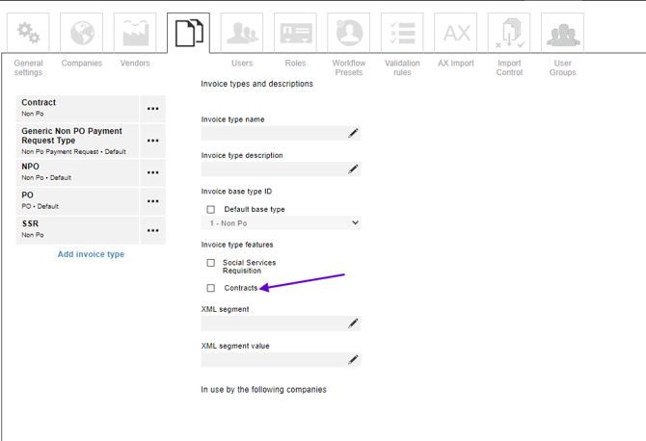The image size is (646, 441).
Task: Switch to Workflow Presets tab label
Action: 348,67
